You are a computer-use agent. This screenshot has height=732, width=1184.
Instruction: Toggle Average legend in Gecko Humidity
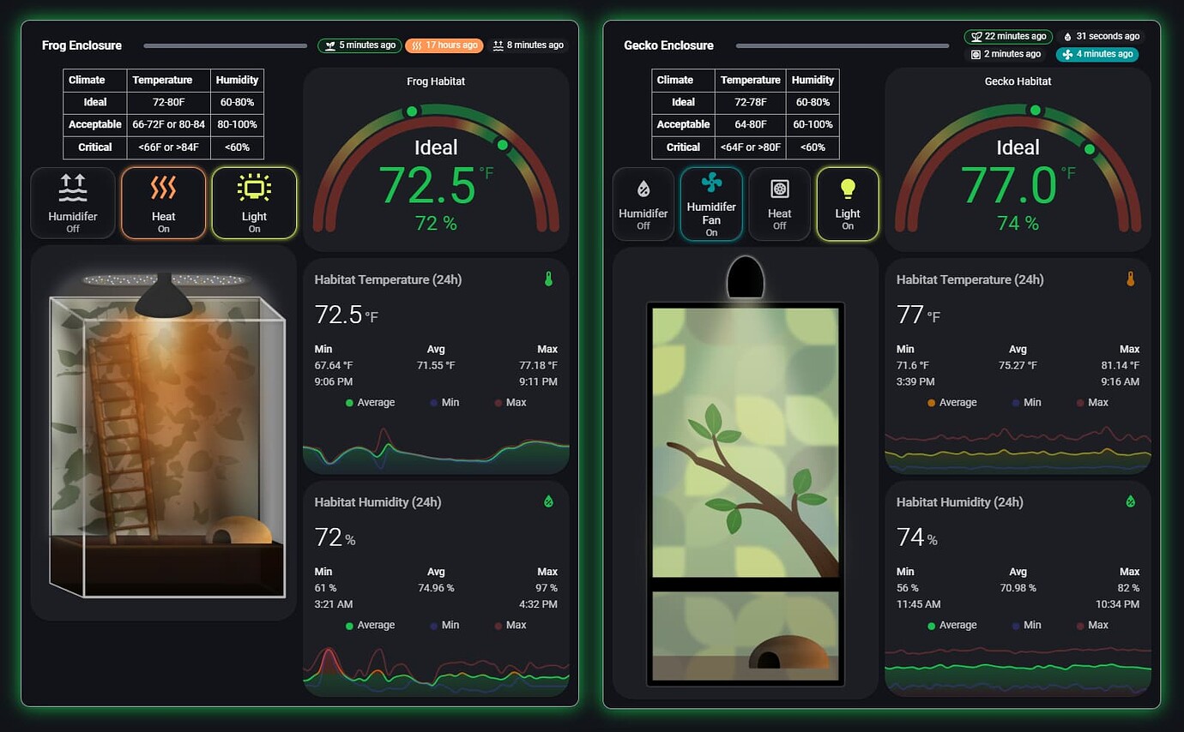click(x=951, y=626)
